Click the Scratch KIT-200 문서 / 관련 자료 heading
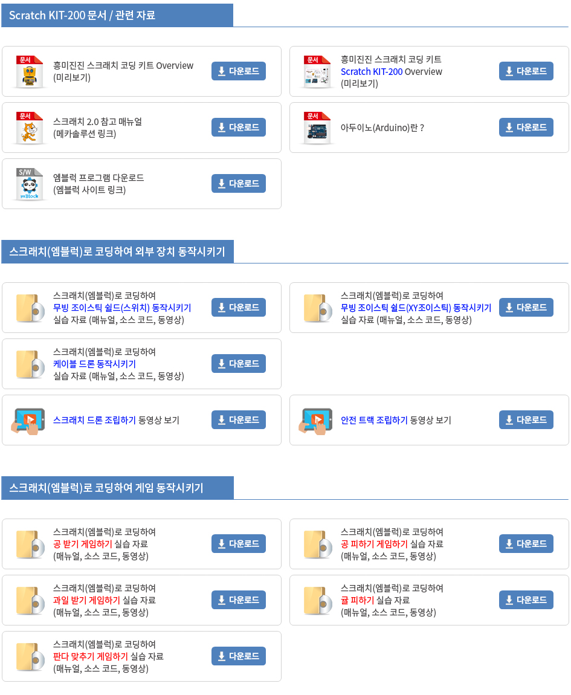The width and height of the screenshot is (571, 695). 82,16
